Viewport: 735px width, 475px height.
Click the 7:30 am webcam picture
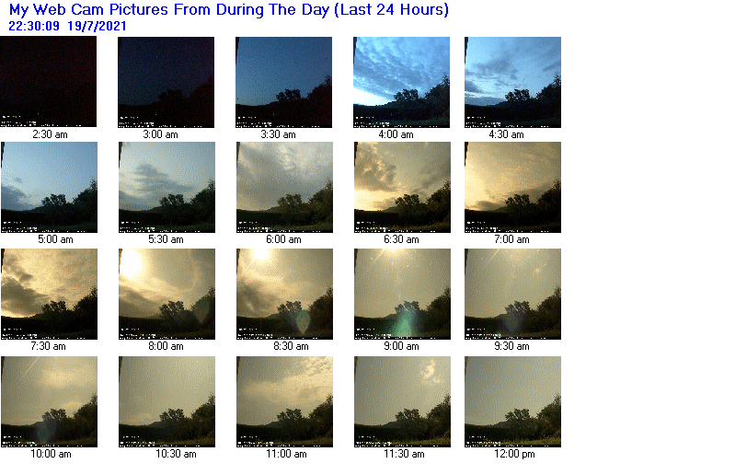point(50,294)
